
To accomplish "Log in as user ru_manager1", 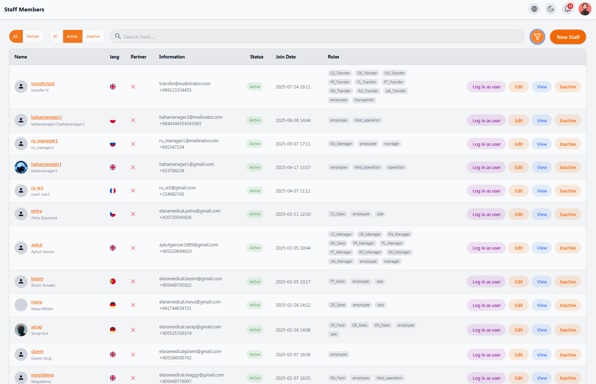I will (486, 144).
